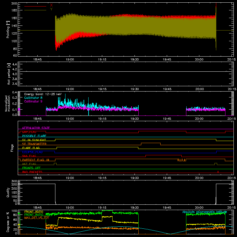237x237 pixels.
Task: Click the BAD_PACKETS flag label
Action: (32, 172)
